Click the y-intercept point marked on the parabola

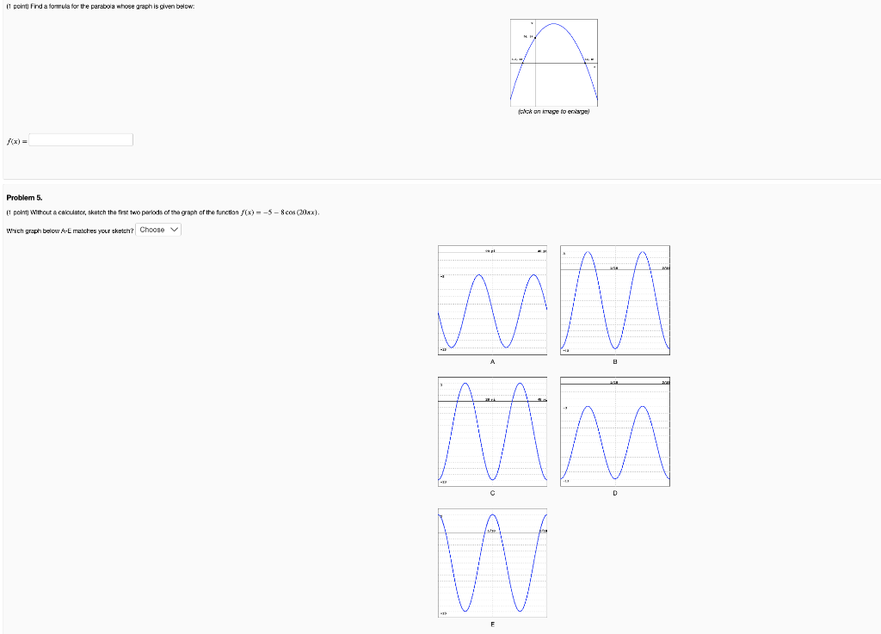pos(535,37)
